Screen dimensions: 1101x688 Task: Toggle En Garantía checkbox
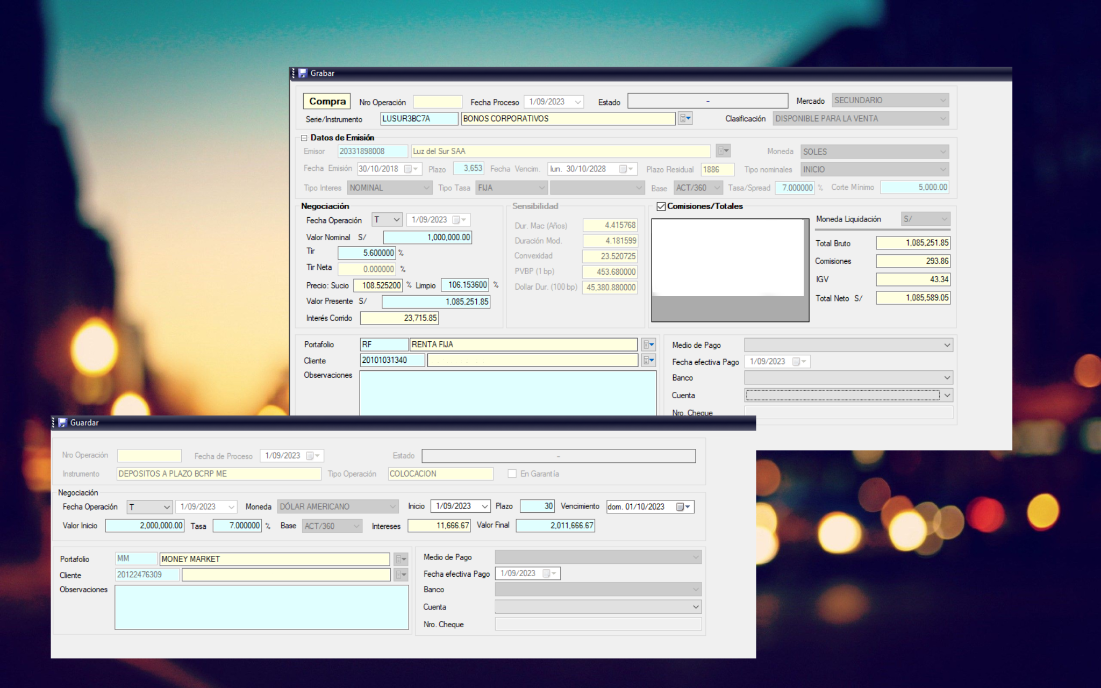[512, 474]
